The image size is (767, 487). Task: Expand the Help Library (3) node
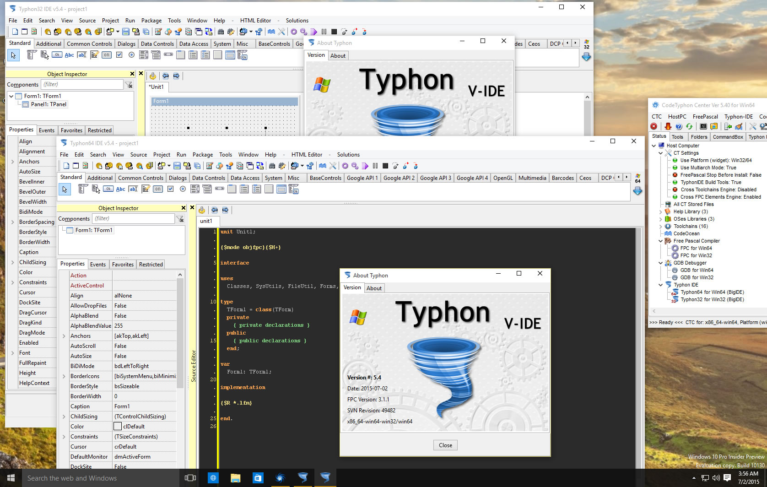click(661, 211)
